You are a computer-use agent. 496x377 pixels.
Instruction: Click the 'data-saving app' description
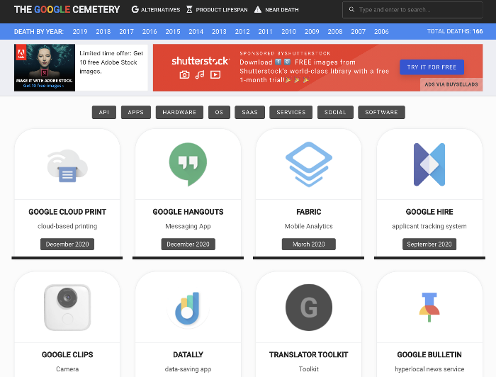click(188, 369)
